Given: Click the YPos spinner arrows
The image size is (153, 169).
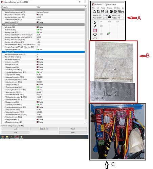Looking at the screenshot, I should [104, 18].
